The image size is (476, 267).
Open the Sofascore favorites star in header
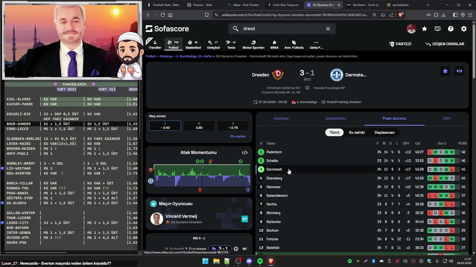424,29
